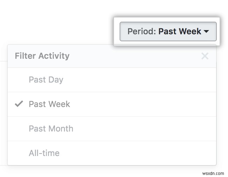The image size is (228, 177).
Task: Click the Filter Activity header bar background
Action: pyautogui.click(x=133, y=56)
